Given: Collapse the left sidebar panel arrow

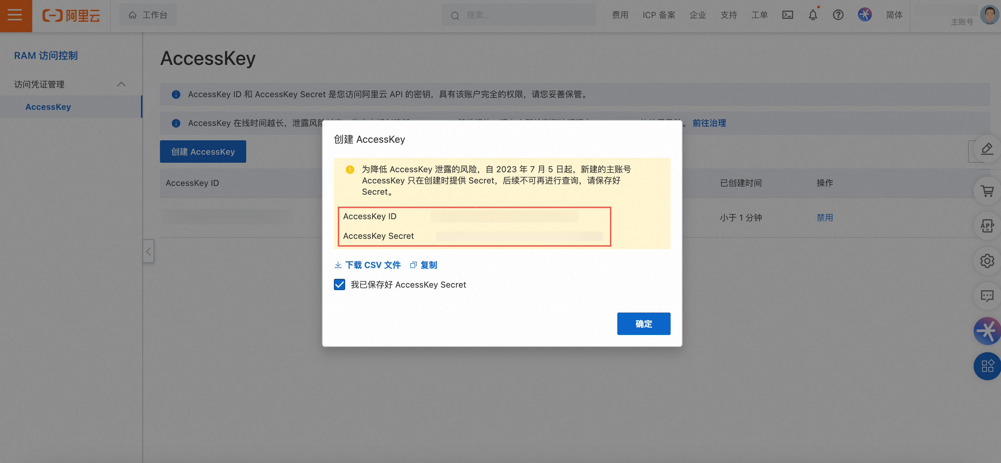Looking at the screenshot, I should point(148,251).
